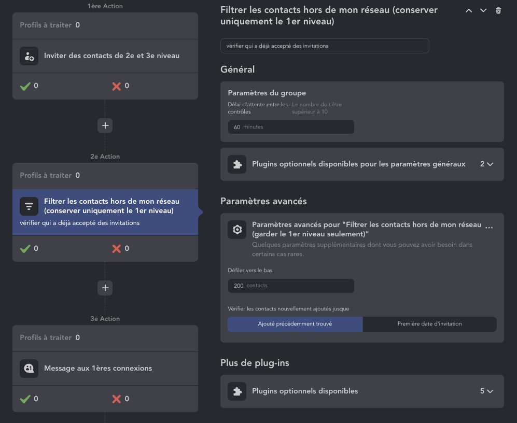Move the action down with the arrow
Image resolution: width=517 pixels, height=423 pixels.
(483, 10)
